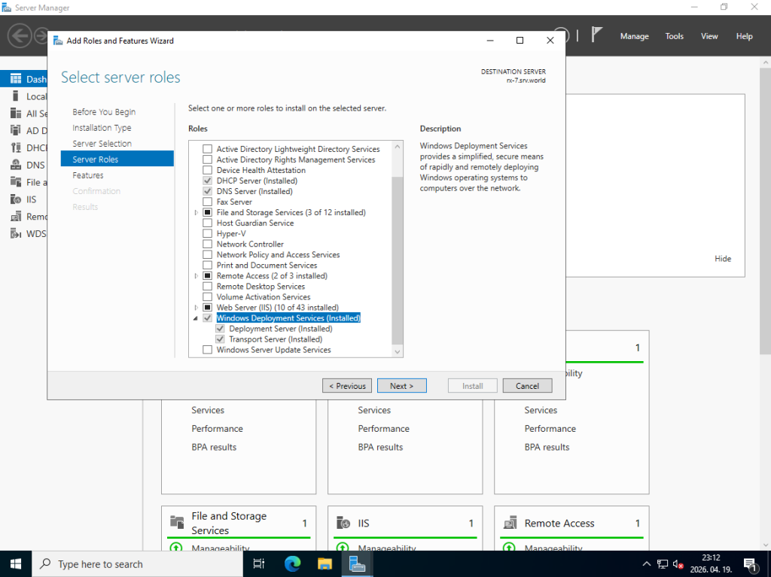This screenshot has width=771, height=577.
Task: Expand File and Storage Services role
Action: [197, 213]
